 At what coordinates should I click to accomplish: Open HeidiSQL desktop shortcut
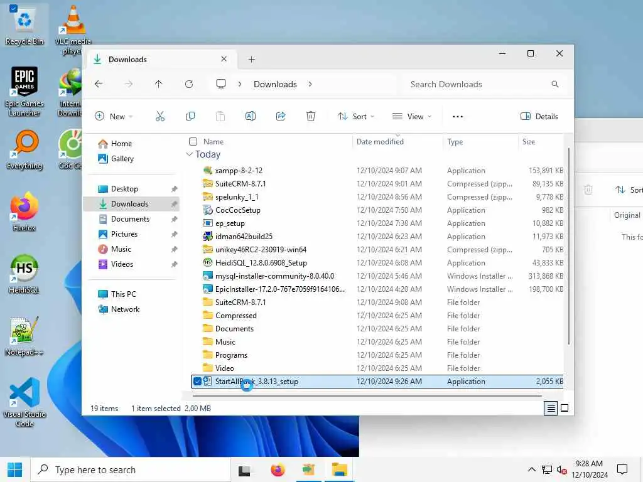pos(24,274)
